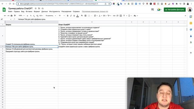Open the Правка menu

coord(17,12)
